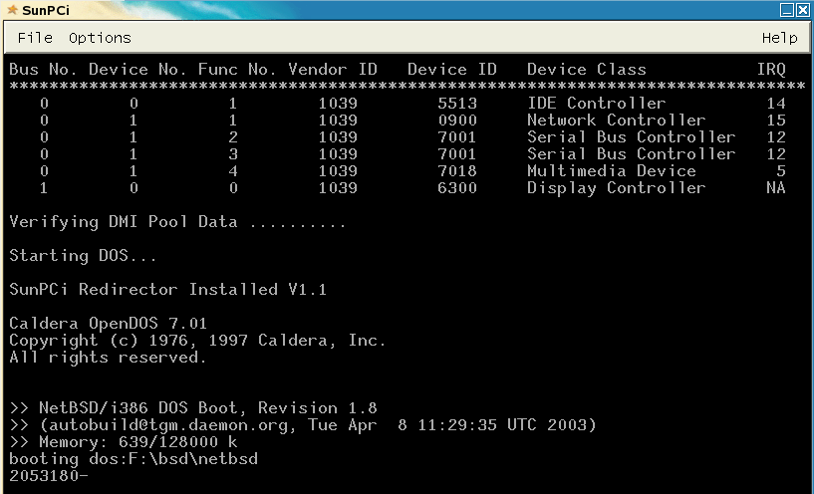The width and height of the screenshot is (814, 494).
Task: Close the SunPCi window
Action: (x=804, y=9)
